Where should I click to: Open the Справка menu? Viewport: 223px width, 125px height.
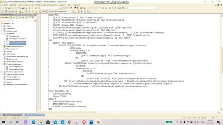coord(77,5)
